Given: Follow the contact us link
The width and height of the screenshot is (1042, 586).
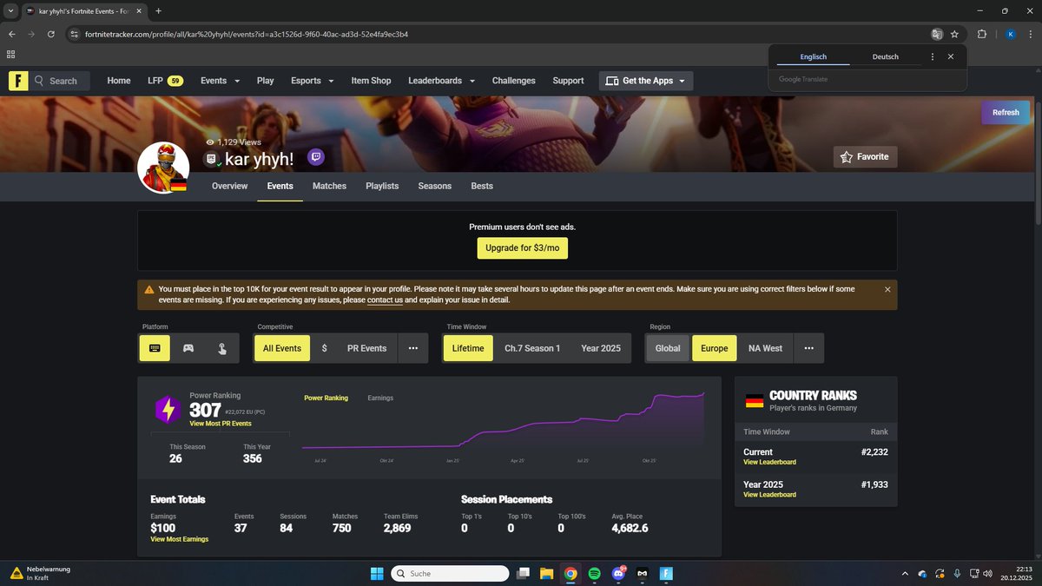Looking at the screenshot, I should click(385, 300).
